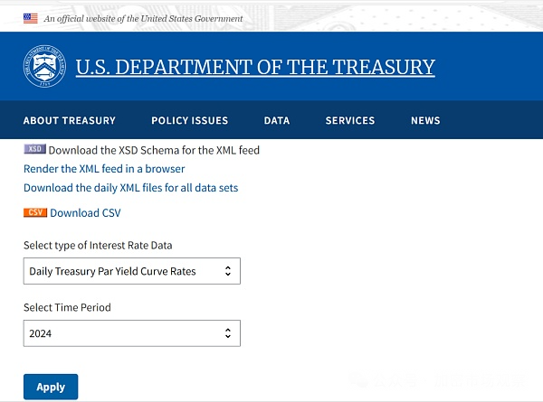
Task: Open the Policy Issues menu
Action: click(x=190, y=120)
